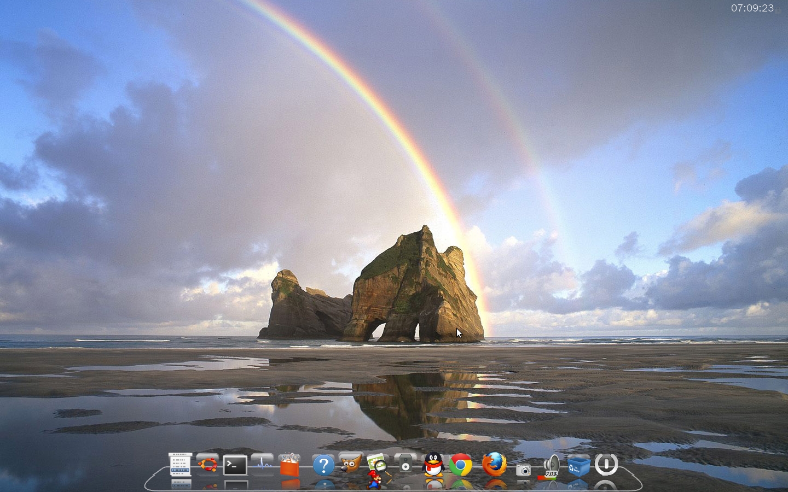Launch Firefox from the dock
Image resolution: width=788 pixels, height=492 pixels.
(494, 464)
